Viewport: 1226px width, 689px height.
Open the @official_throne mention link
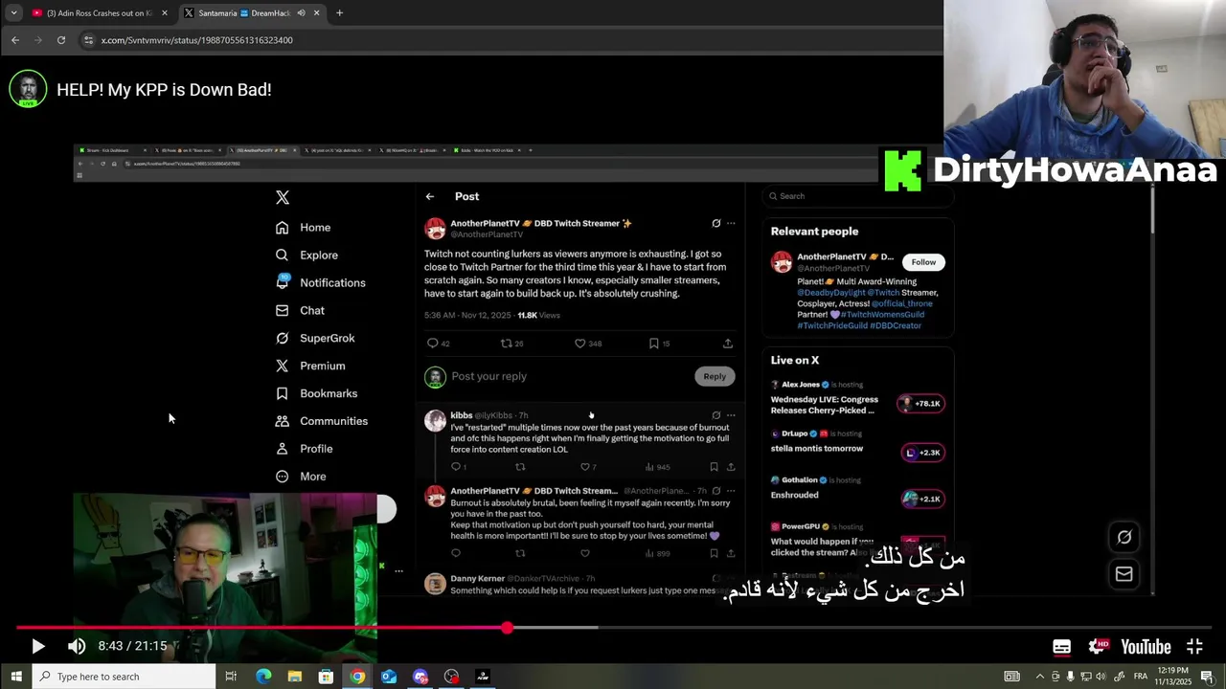[x=902, y=303]
